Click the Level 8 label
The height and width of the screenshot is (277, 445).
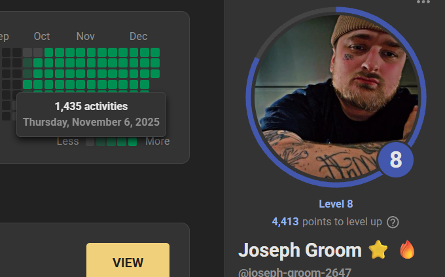336,204
